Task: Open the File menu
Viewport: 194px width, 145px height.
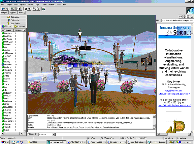Action: [x=2, y=5]
